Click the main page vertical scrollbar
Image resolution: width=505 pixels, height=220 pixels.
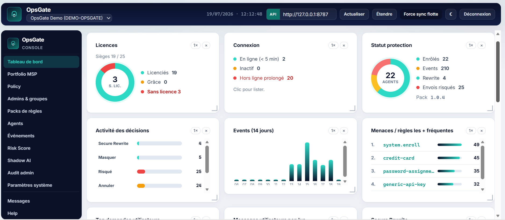(498, 72)
